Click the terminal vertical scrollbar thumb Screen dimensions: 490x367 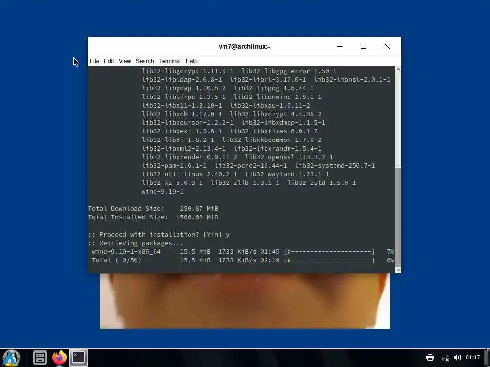398,216
